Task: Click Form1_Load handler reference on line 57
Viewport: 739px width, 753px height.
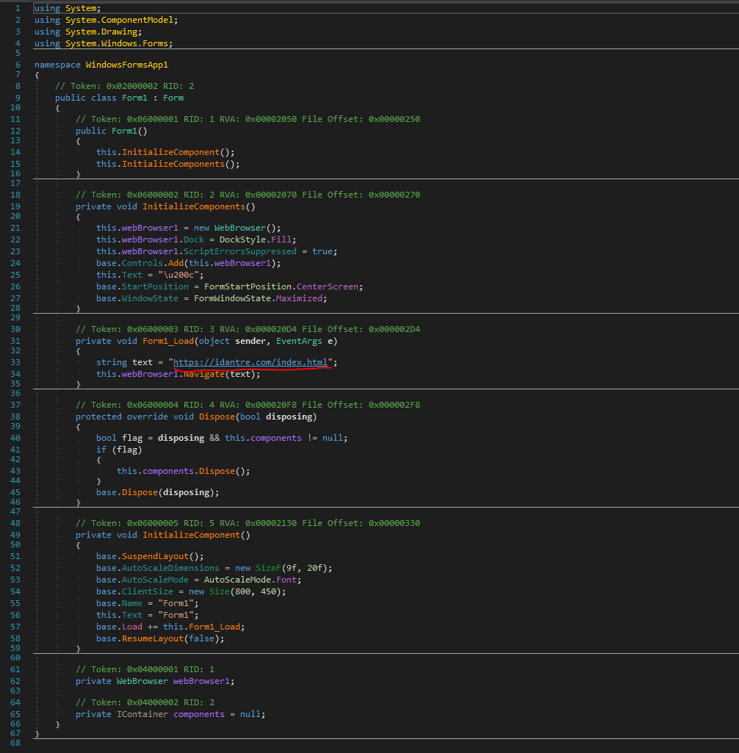Action: [x=215, y=627]
